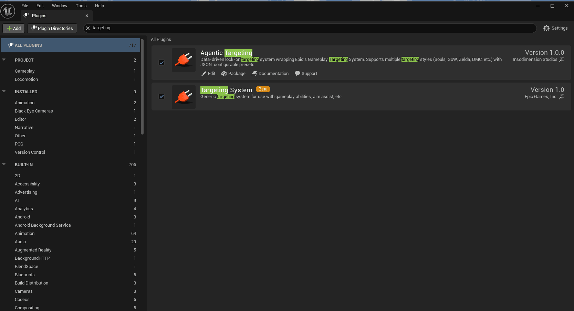Click the Beta badge on Targeting System
574x311 pixels.
(x=263, y=89)
